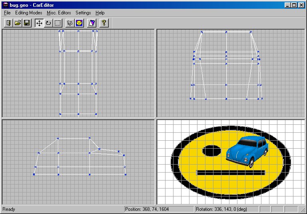Click the 'Position: 368, 74, 1604' status text
This screenshot has height=214, width=307.
[x=147, y=209]
